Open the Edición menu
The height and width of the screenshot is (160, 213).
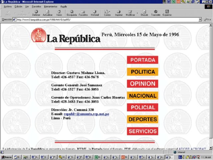pos(18,7)
